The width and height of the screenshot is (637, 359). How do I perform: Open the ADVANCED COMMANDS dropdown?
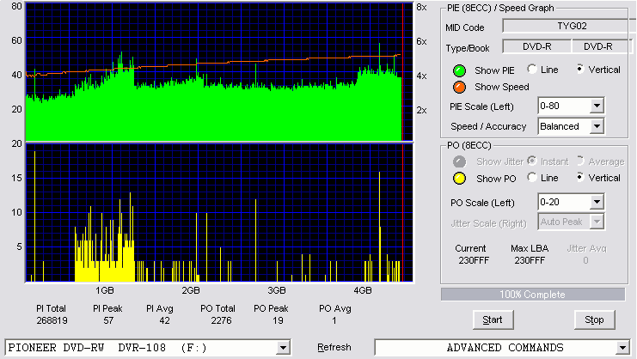coord(622,348)
